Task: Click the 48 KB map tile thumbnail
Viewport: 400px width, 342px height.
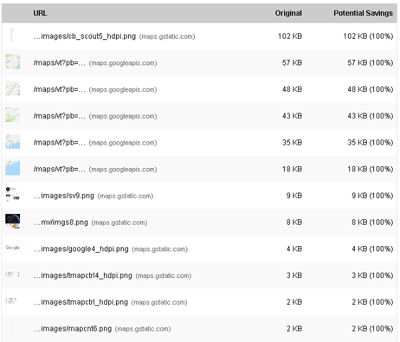Action: [x=13, y=88]
